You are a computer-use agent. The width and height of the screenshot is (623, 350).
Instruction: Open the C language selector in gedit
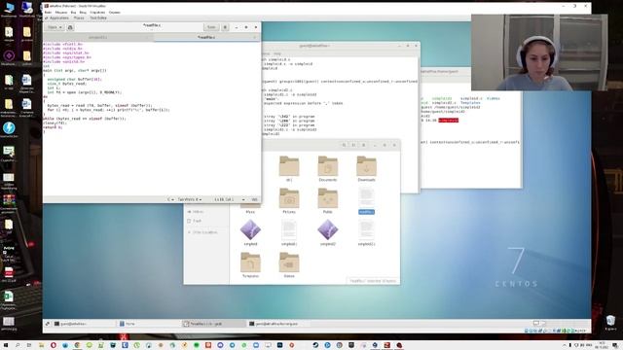[170, 199]
